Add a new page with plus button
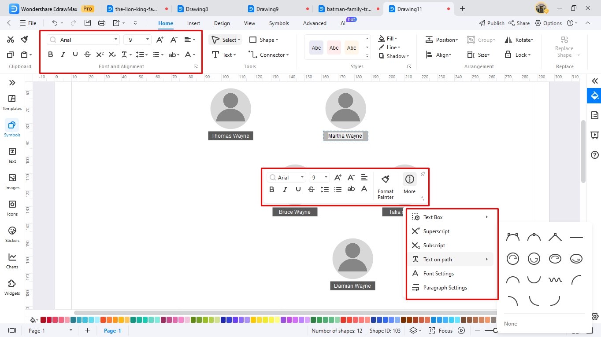The image size is (601, 337). (x=87, y=330)
